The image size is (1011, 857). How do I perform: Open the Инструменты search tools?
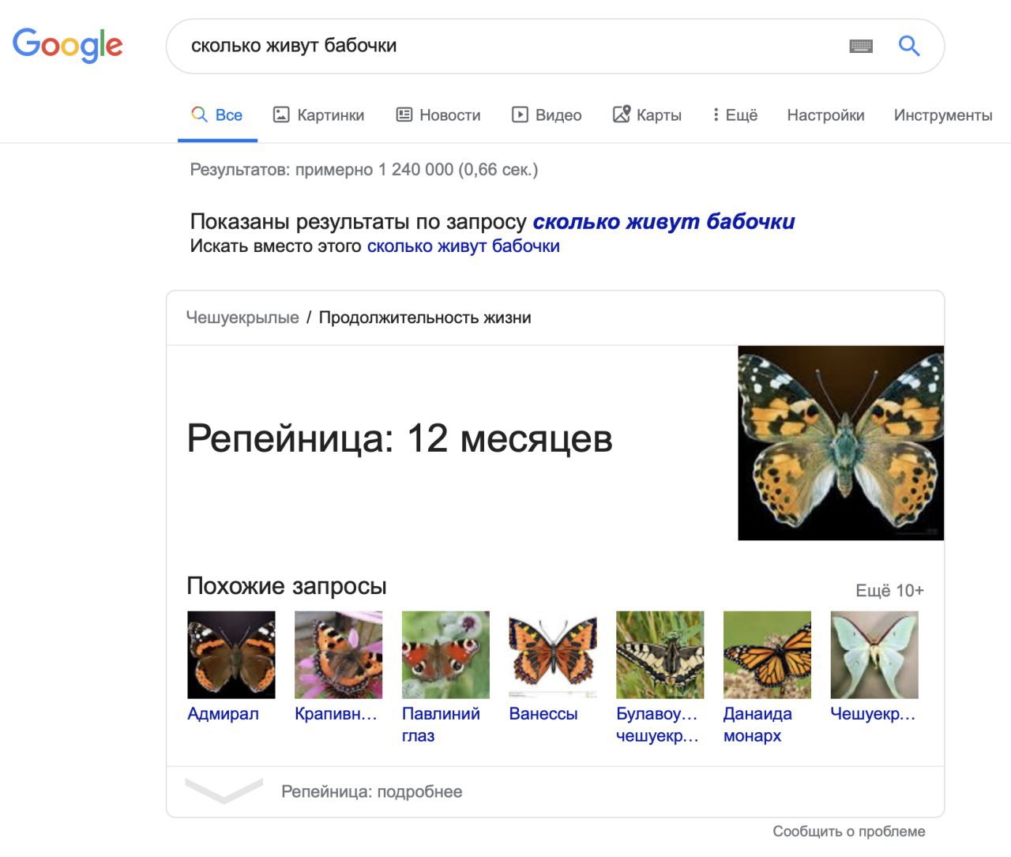(x=942, y=115)
